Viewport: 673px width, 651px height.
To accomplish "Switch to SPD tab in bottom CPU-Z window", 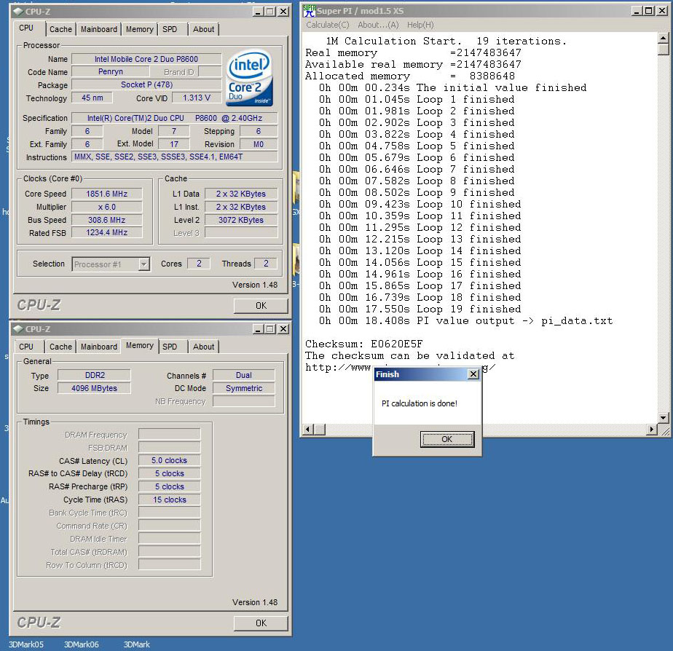I will tap(170, 347).
